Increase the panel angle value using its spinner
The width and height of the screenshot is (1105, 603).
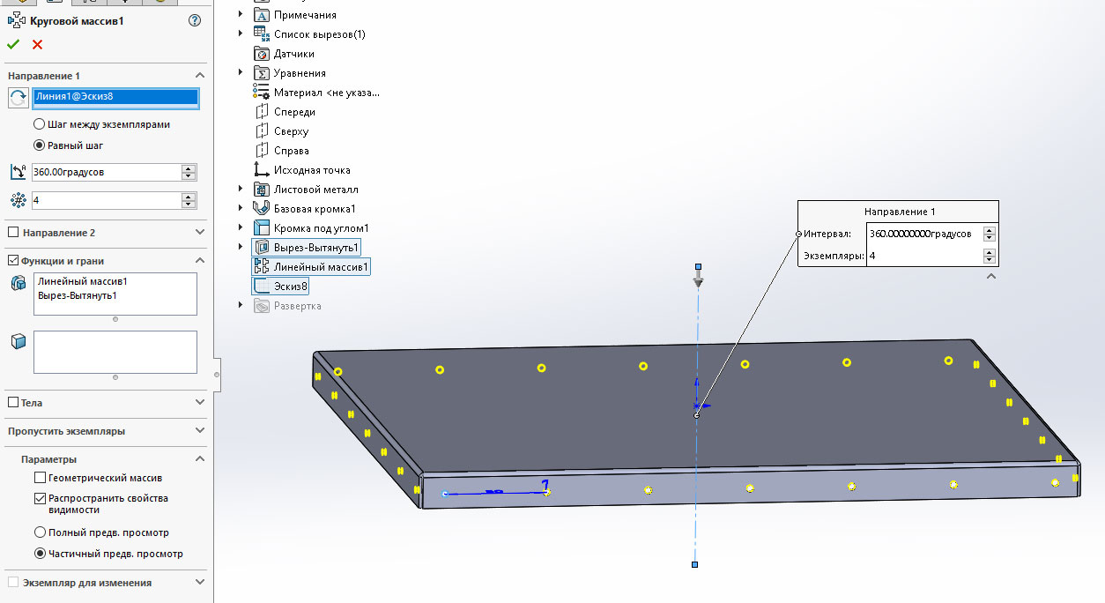[x=189, y=167]
